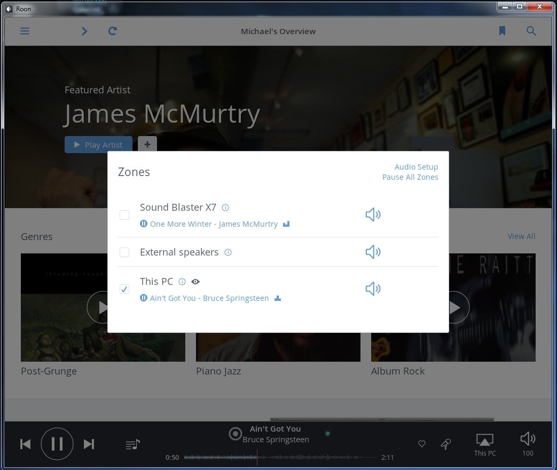Adjust volume for Sound Blaster X7 zone

[x=373, y=214]
